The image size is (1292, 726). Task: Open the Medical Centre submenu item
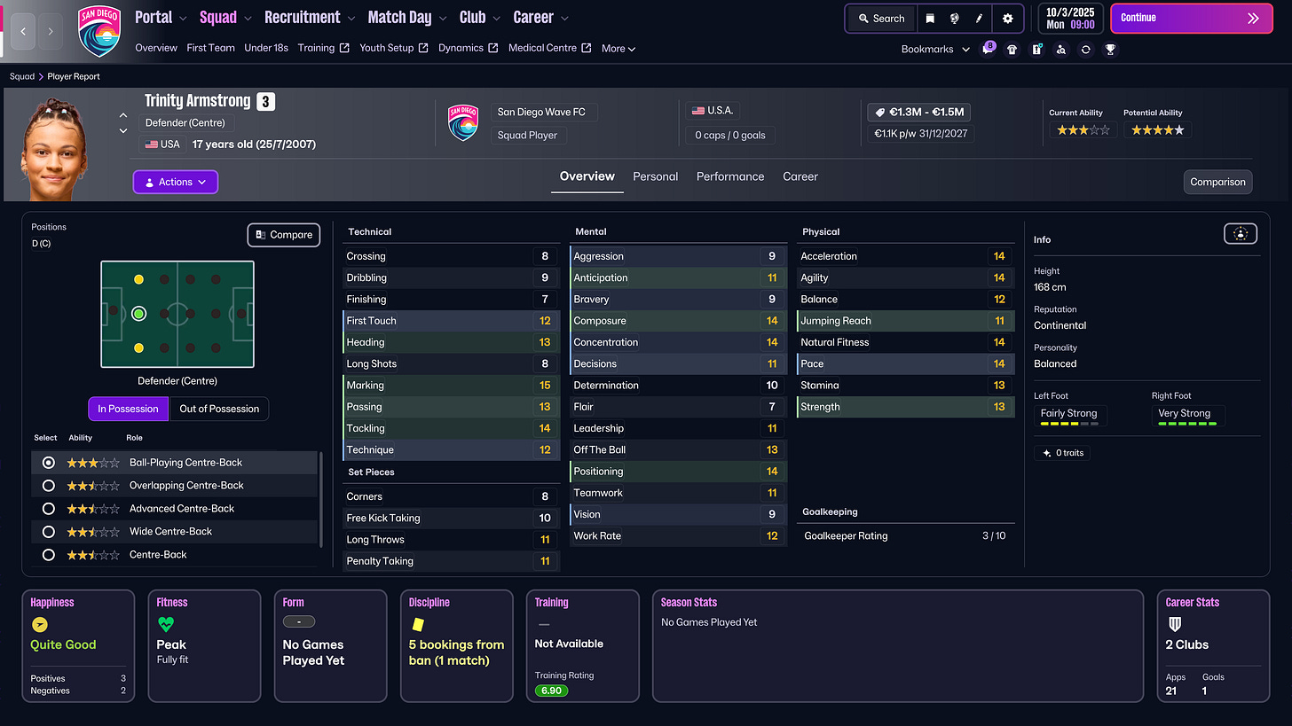549,48
